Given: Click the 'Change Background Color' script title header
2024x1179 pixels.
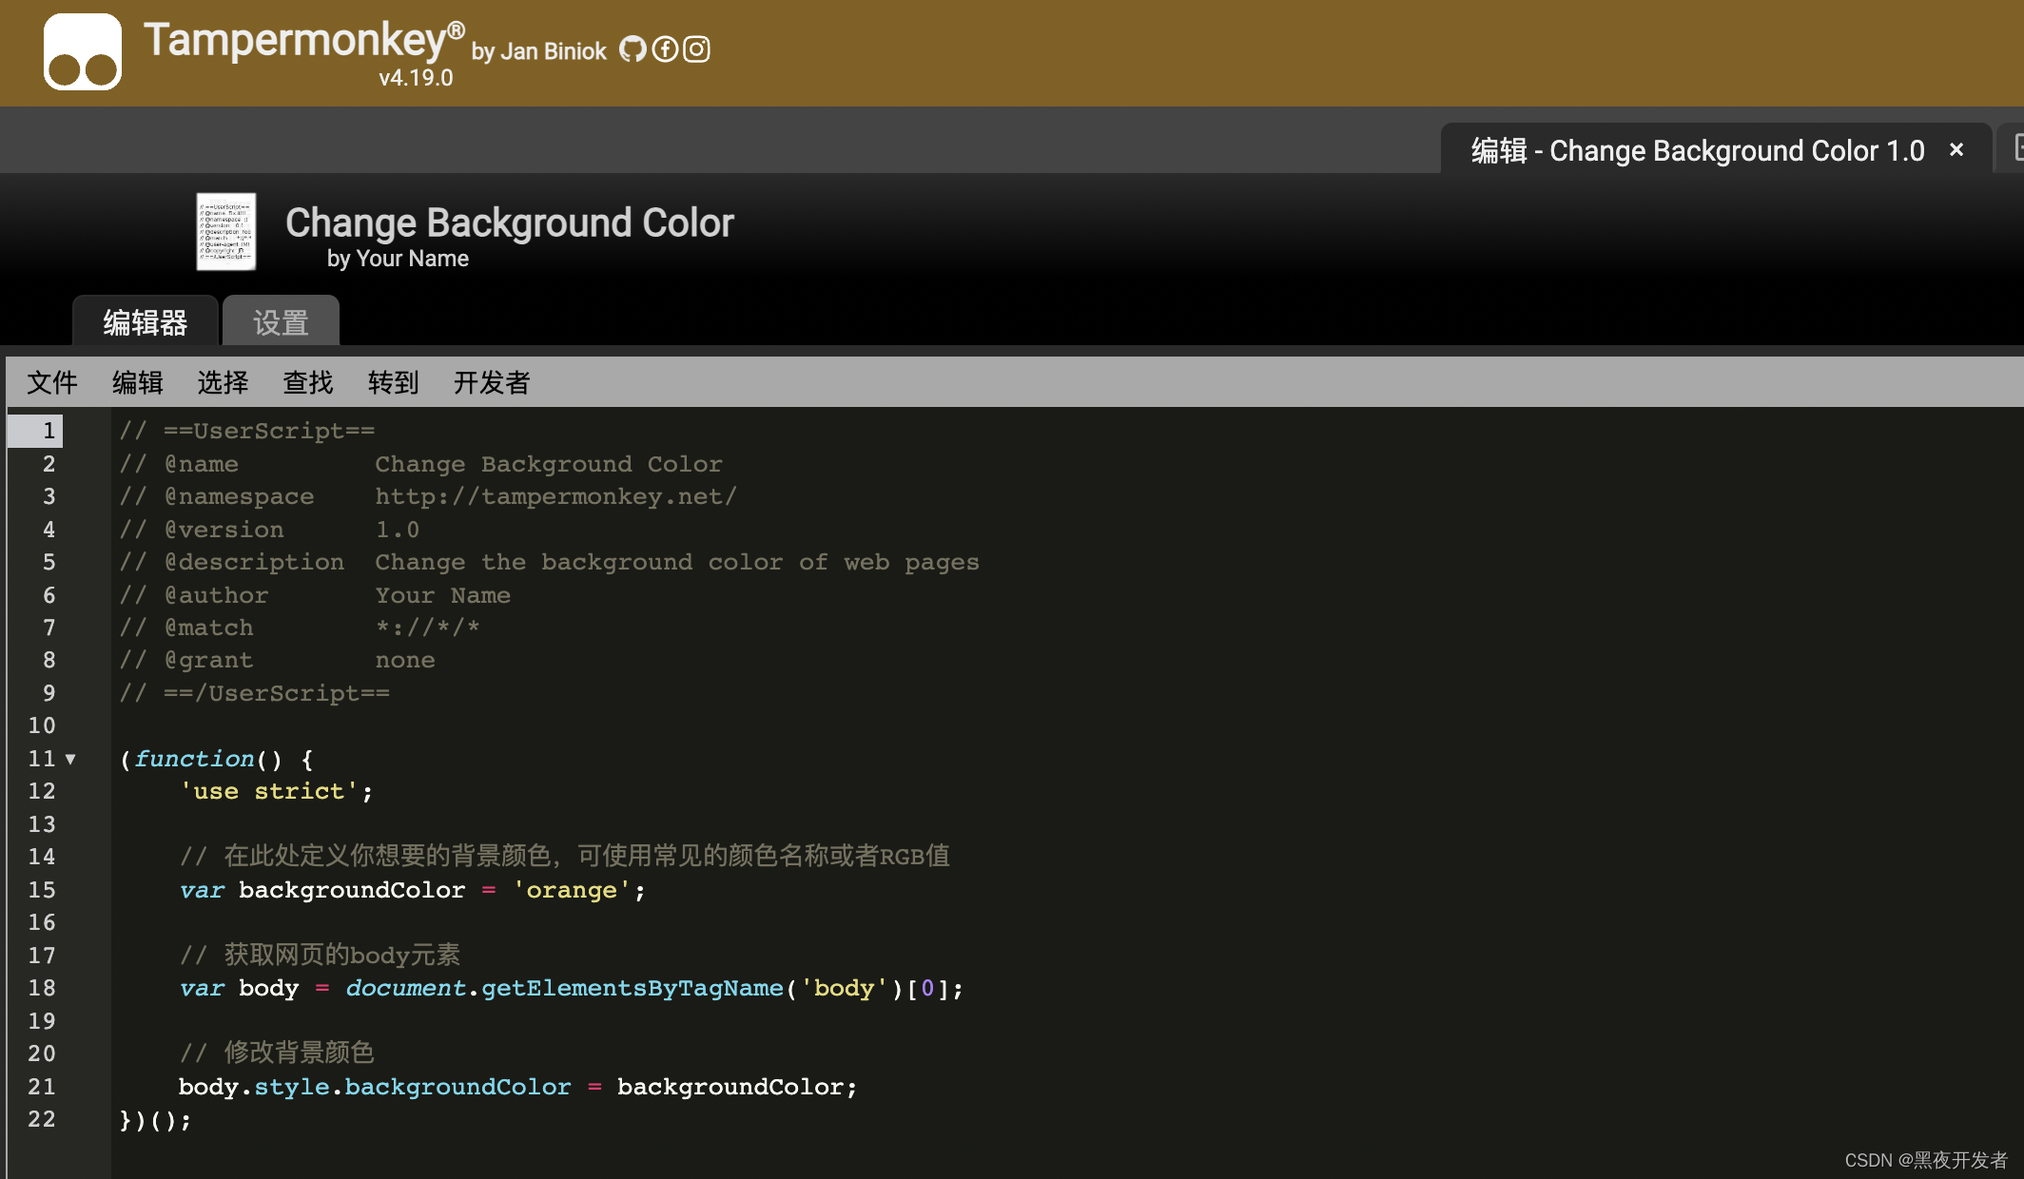Looking at the screenshot, I should click(x=510, y=222).
